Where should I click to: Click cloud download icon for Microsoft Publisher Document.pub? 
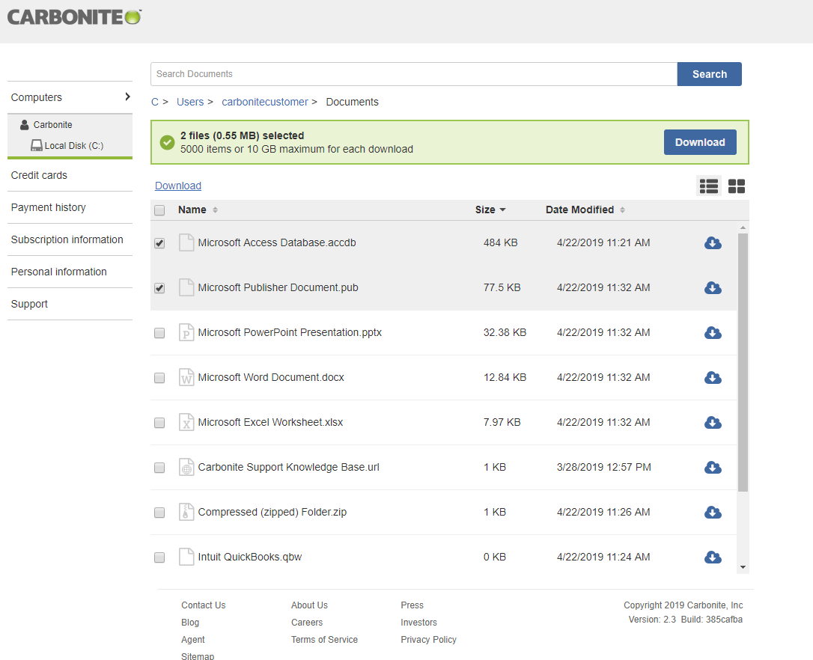tap(713, 288)
